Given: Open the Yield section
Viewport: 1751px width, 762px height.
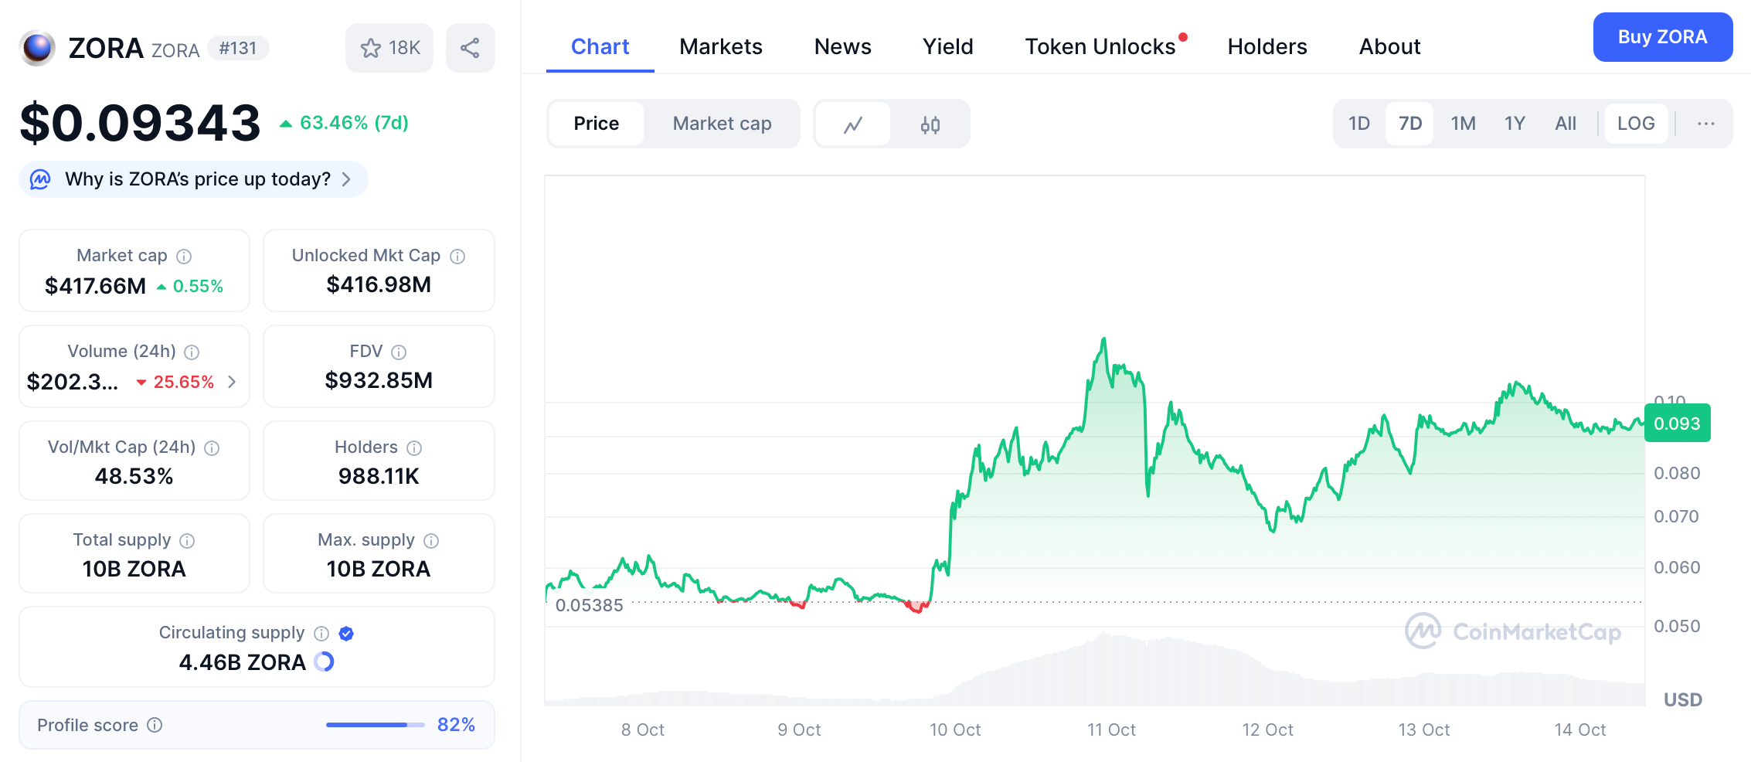Looking at the screenshot, I should coord(947,46).
